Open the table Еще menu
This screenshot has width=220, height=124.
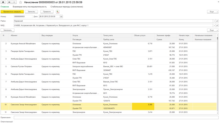click(x=213, y=30)
